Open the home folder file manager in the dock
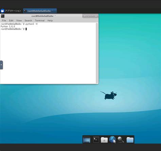161x151 pixels. click(x=104, y=140)
